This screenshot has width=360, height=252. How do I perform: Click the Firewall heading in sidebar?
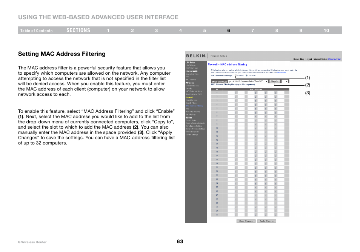click(x=189, y=97)
